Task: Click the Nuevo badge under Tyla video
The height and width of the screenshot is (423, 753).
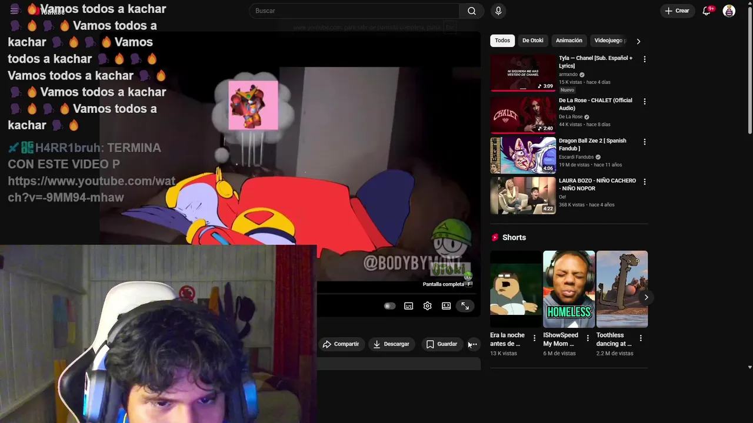Action: pos(567,90)
